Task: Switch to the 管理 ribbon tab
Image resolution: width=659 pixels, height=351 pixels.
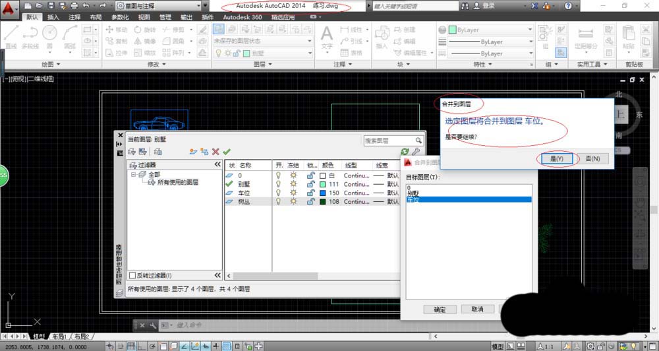Action: (165, 17)
